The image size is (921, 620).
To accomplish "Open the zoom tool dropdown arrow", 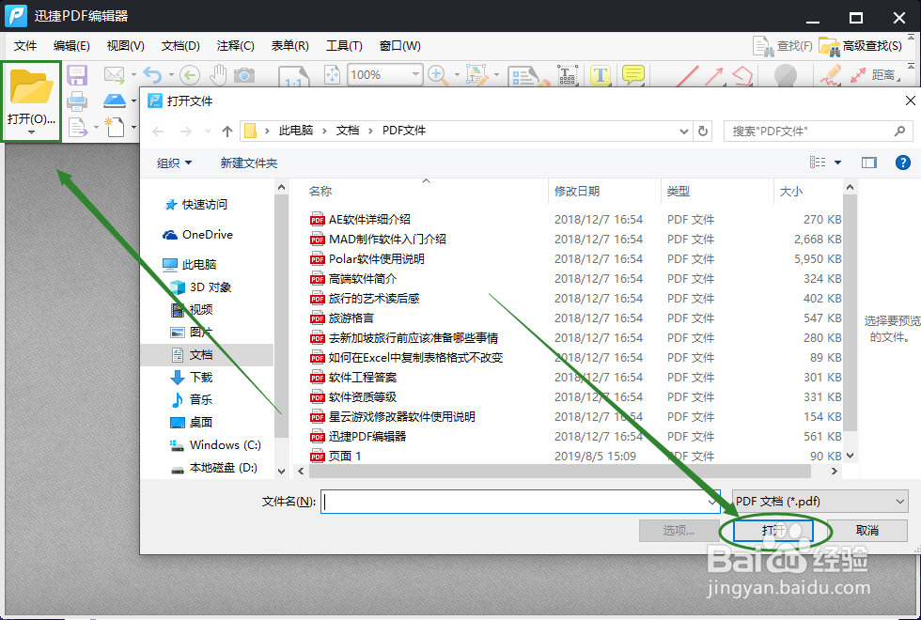I will (457, 74).
